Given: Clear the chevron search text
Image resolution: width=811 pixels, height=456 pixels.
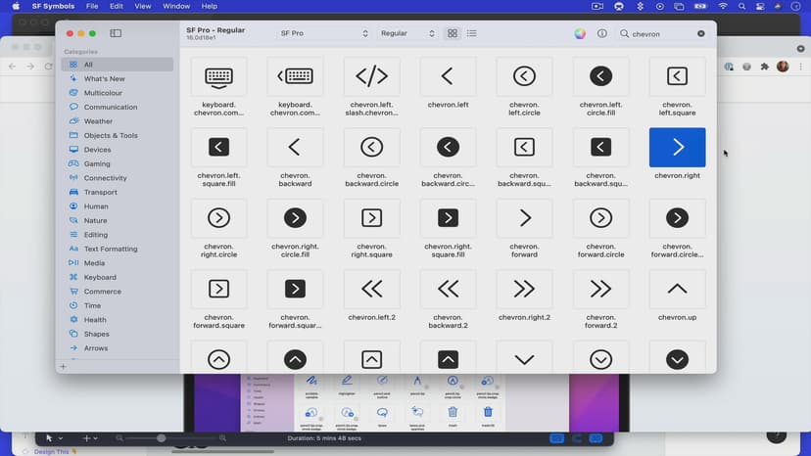Looking at the screenshot, I should pyautogui.click(x=701, y=33).
